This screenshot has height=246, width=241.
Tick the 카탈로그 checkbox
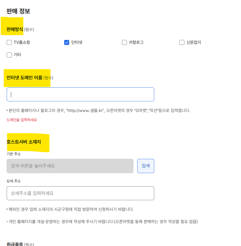pyautogui.click(x=124, y=42)
